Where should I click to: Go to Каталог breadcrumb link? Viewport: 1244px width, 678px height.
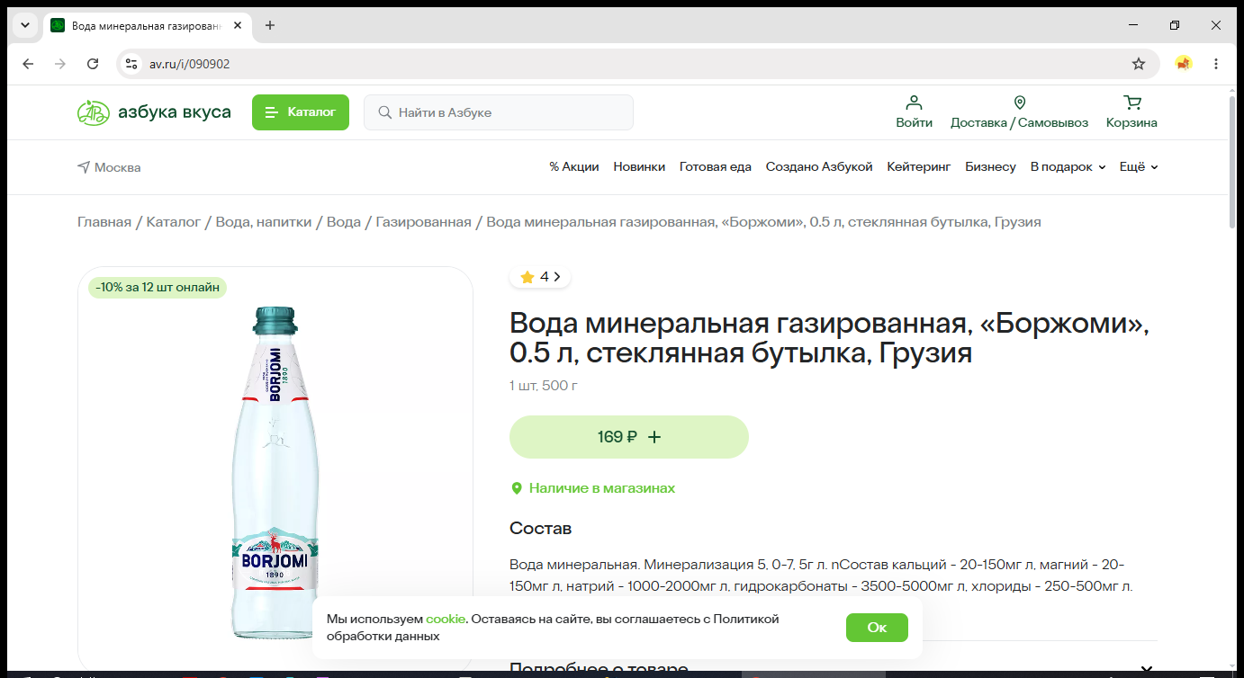[x=174, y=222]
